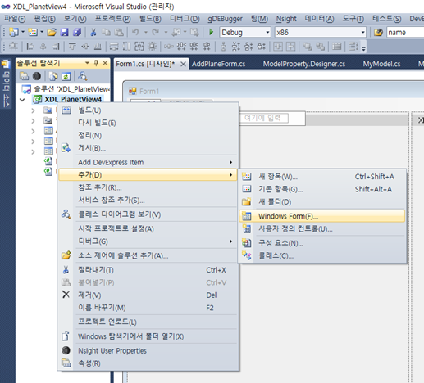424x383 pixels.
Task: Click Refresh icon in Solution Explorer toolbar
Action: point(66,76)
